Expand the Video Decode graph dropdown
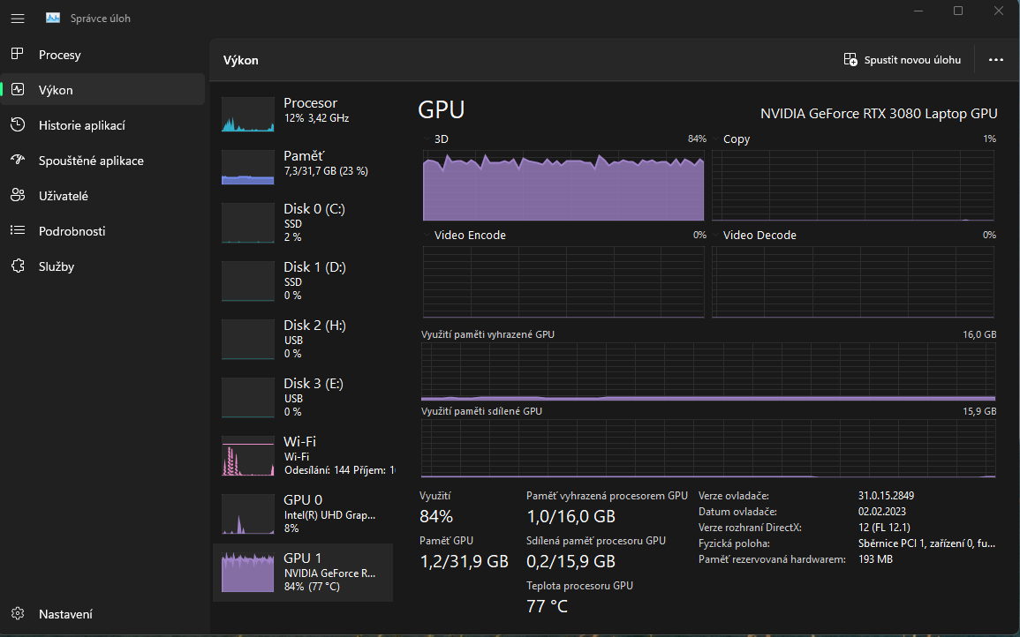Screen dimensions: 1020x637 [x=717, y=236]
